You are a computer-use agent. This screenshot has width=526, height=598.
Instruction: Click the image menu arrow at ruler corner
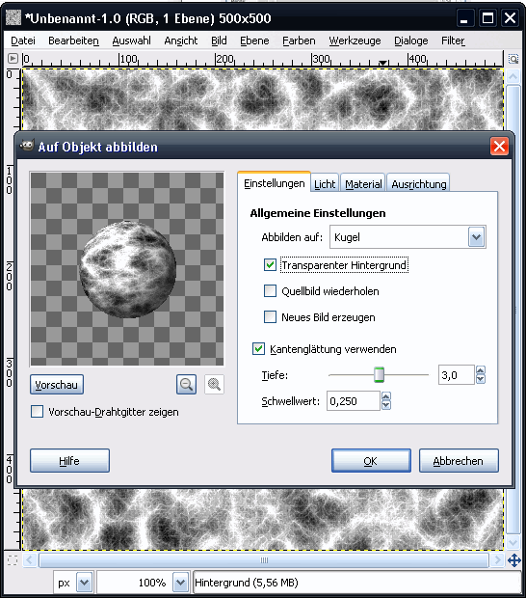tap(13, 58)
